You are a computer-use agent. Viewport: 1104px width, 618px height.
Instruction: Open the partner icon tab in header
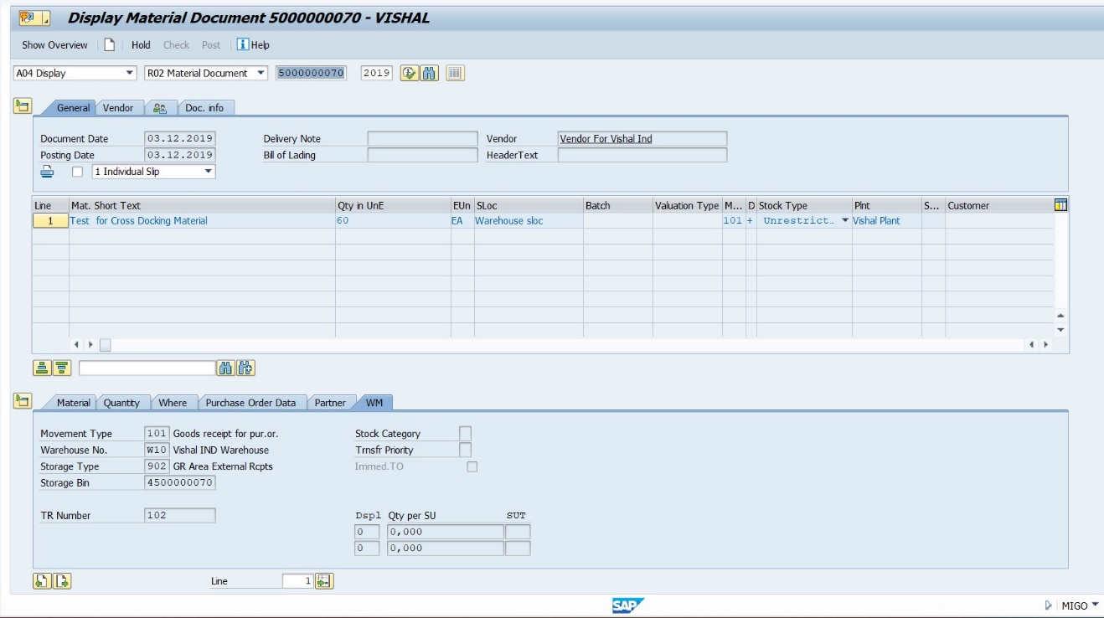160,108
